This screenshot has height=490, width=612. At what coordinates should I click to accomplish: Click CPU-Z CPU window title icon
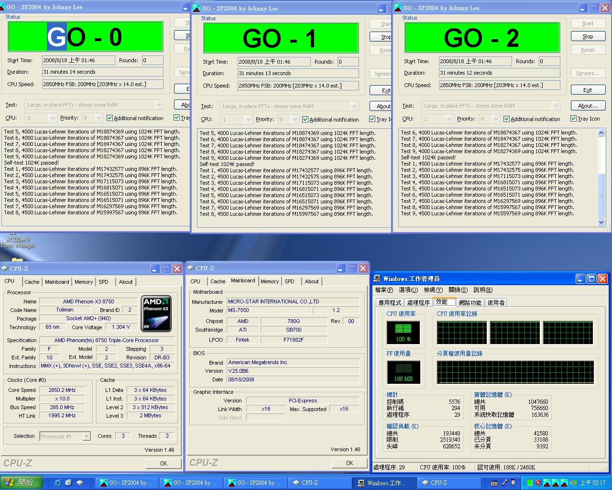pyautogui.click(x=4, y=269)
